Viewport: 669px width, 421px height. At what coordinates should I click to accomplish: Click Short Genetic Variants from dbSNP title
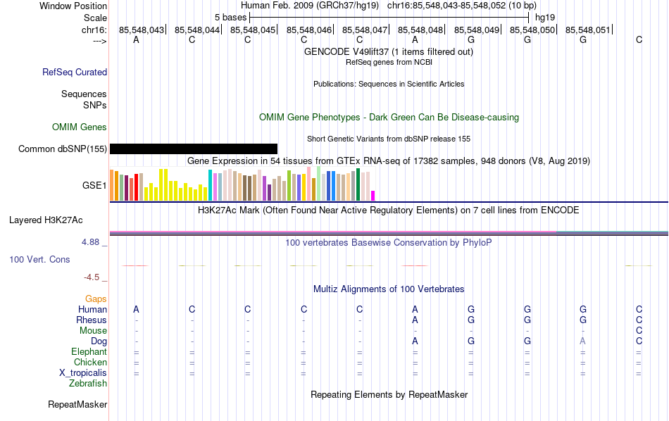coord(389,139)
